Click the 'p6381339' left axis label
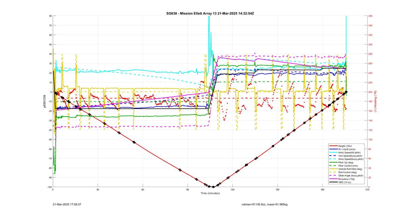Viewport: 406px width, 210px height. [x=44, y=101]
